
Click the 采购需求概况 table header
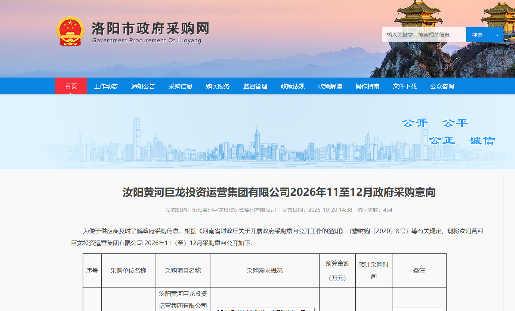265,271
